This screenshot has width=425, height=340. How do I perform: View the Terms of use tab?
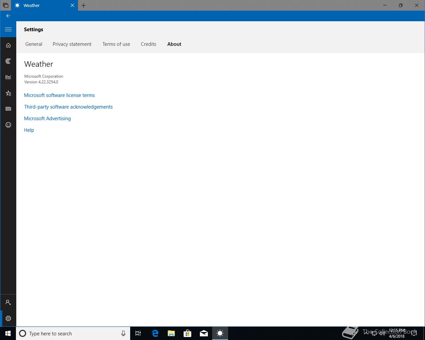[x=116, y=44]
